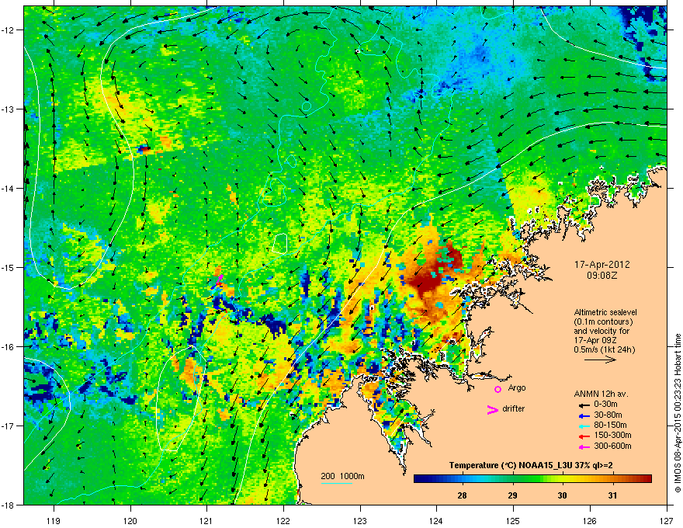Click the time text 09:08Z
Screen dimensions: 683x528
(602, 276)
